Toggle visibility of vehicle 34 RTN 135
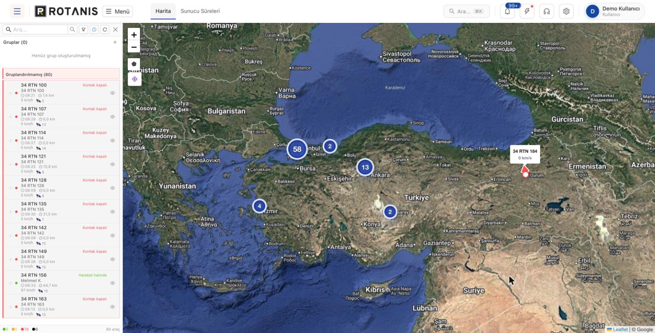This screenshot has height=333, width=655. click(x=112, y=212)
